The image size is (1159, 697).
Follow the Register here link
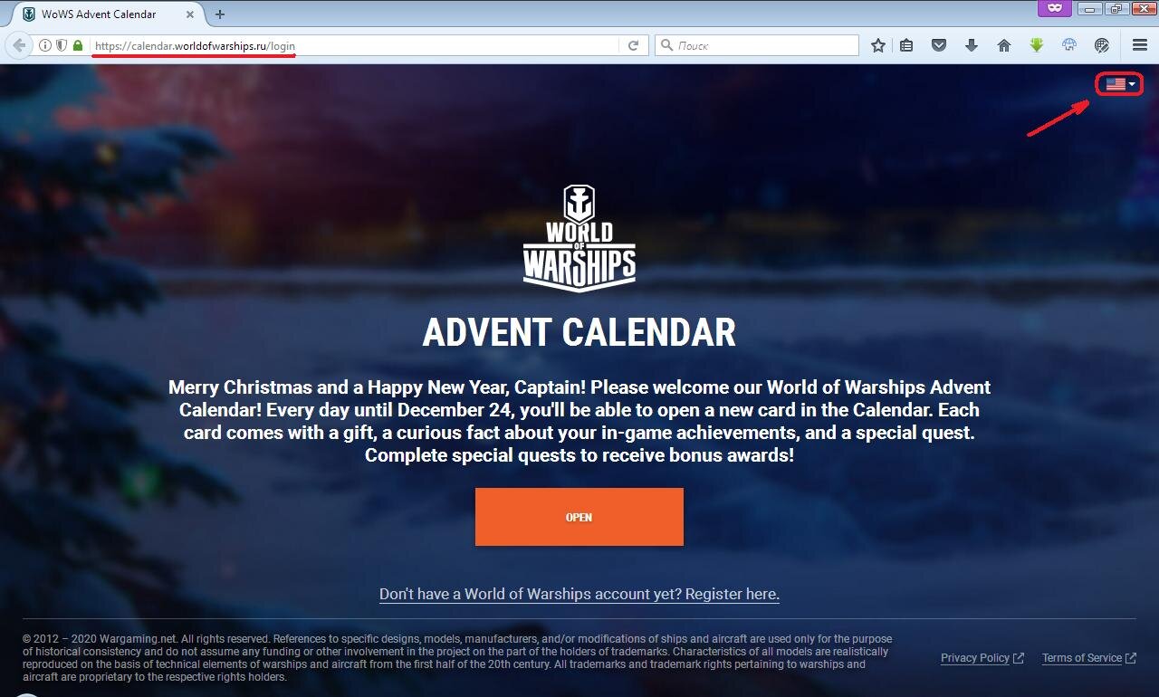[733, 594]
